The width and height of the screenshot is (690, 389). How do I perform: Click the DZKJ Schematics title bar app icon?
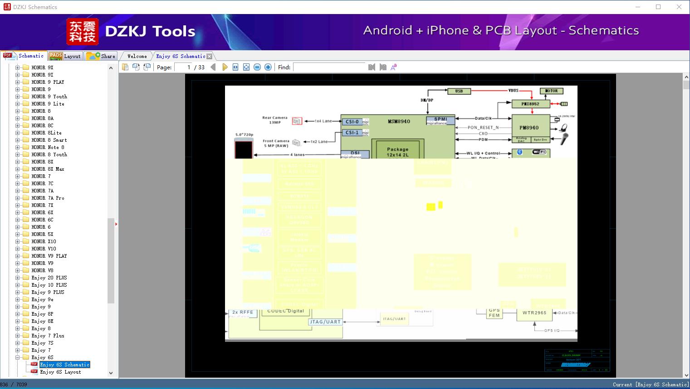click(x=7, y=7)
